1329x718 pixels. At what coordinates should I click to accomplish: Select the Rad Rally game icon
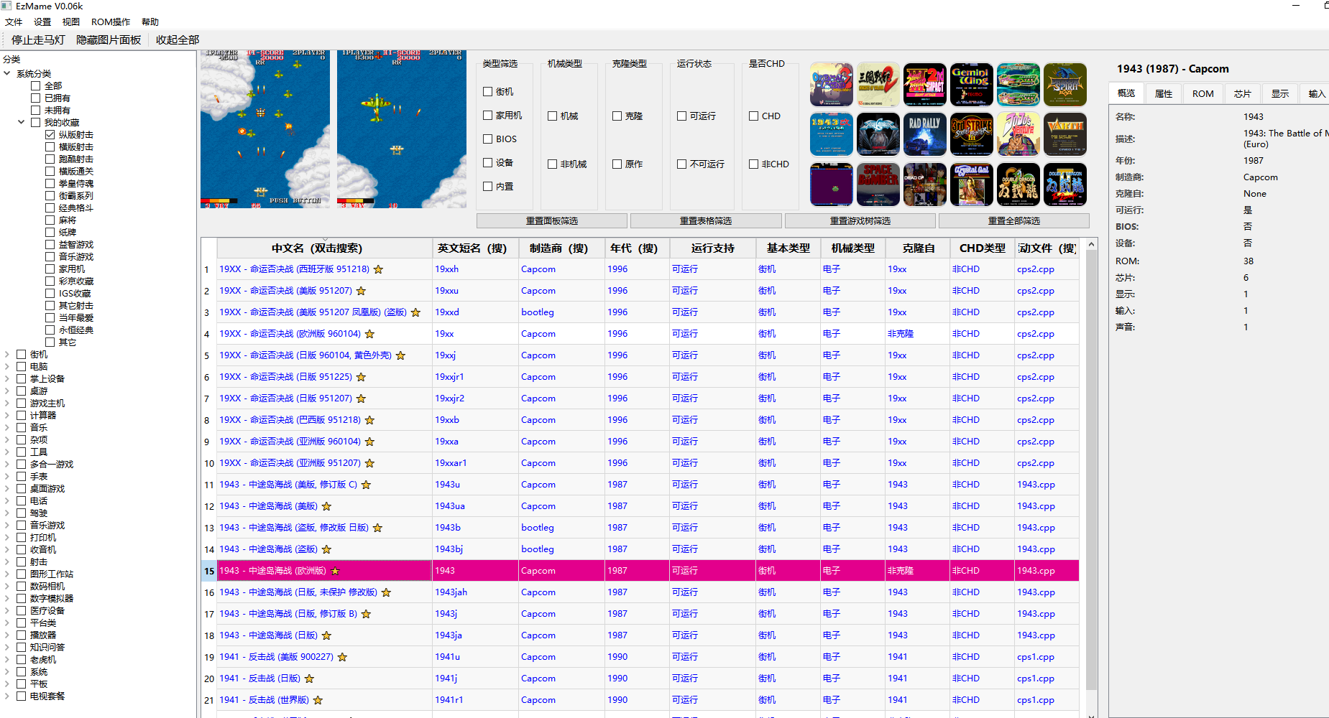(x=925, y=134)
